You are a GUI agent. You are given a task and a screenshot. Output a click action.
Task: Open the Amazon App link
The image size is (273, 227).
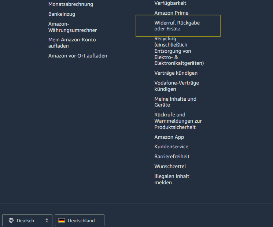pos(169,137)
